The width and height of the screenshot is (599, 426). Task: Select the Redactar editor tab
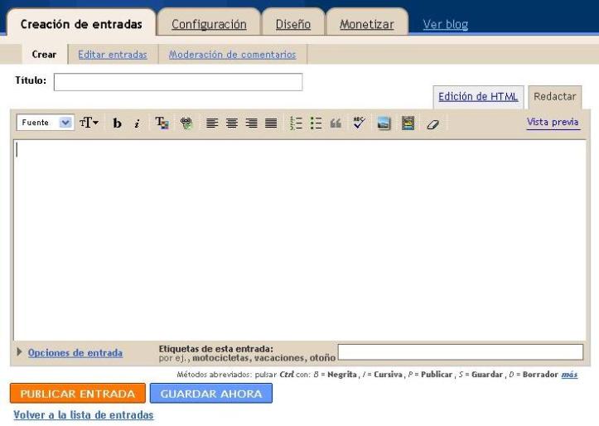(x=555, y=97)
